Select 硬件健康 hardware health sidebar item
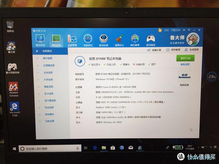219x164 pixels. tap(48, 58)
